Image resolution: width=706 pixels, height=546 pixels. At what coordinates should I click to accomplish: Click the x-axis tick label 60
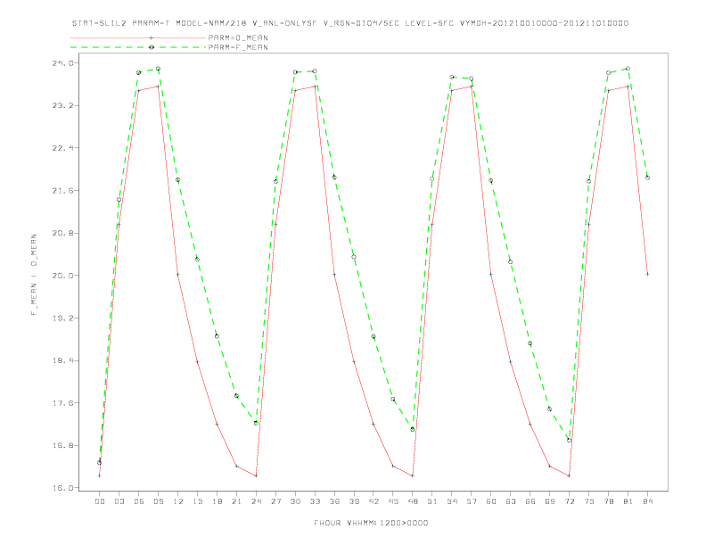(491, 501)
